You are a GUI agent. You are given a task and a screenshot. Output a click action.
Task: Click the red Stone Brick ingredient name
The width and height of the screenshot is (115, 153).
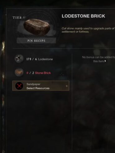(x=43, y=73)
